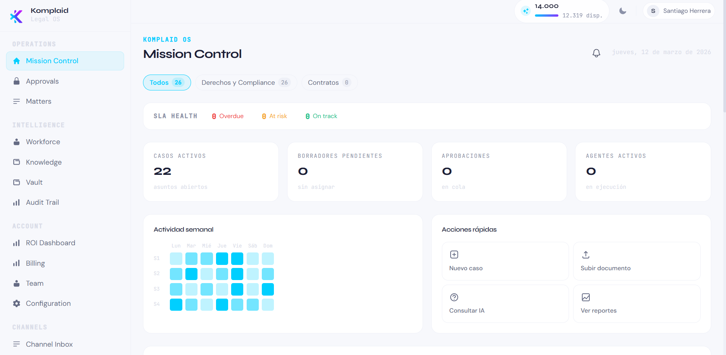Click the Channel Inbox list icon

pos(17,344)
